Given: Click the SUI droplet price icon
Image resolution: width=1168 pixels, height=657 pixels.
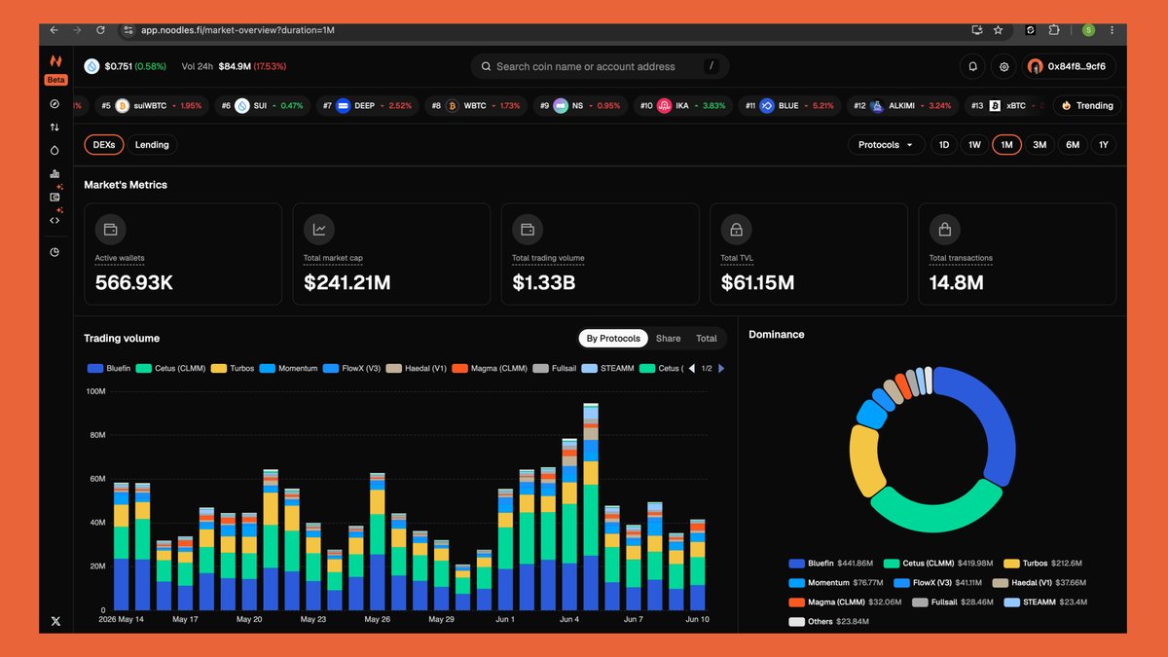Looking at the screenshot, I should pos(91,66).
